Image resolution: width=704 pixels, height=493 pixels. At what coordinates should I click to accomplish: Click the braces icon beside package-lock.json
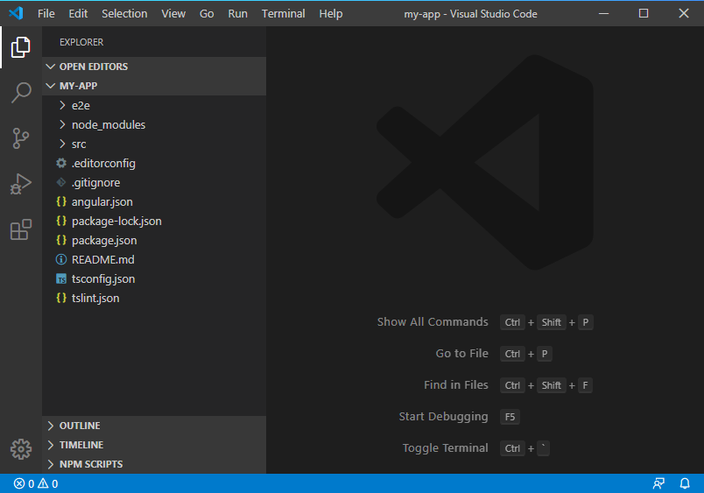click(61, 221)
